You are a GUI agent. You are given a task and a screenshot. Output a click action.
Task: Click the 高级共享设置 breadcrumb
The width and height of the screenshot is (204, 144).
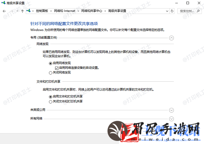click(117, 11)
